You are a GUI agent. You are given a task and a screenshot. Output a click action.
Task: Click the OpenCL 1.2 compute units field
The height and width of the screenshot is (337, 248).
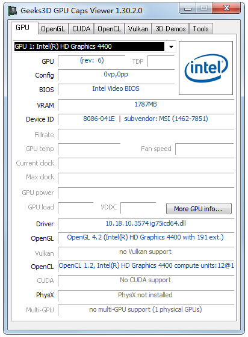pyautogui.click(x=146, y=266)
